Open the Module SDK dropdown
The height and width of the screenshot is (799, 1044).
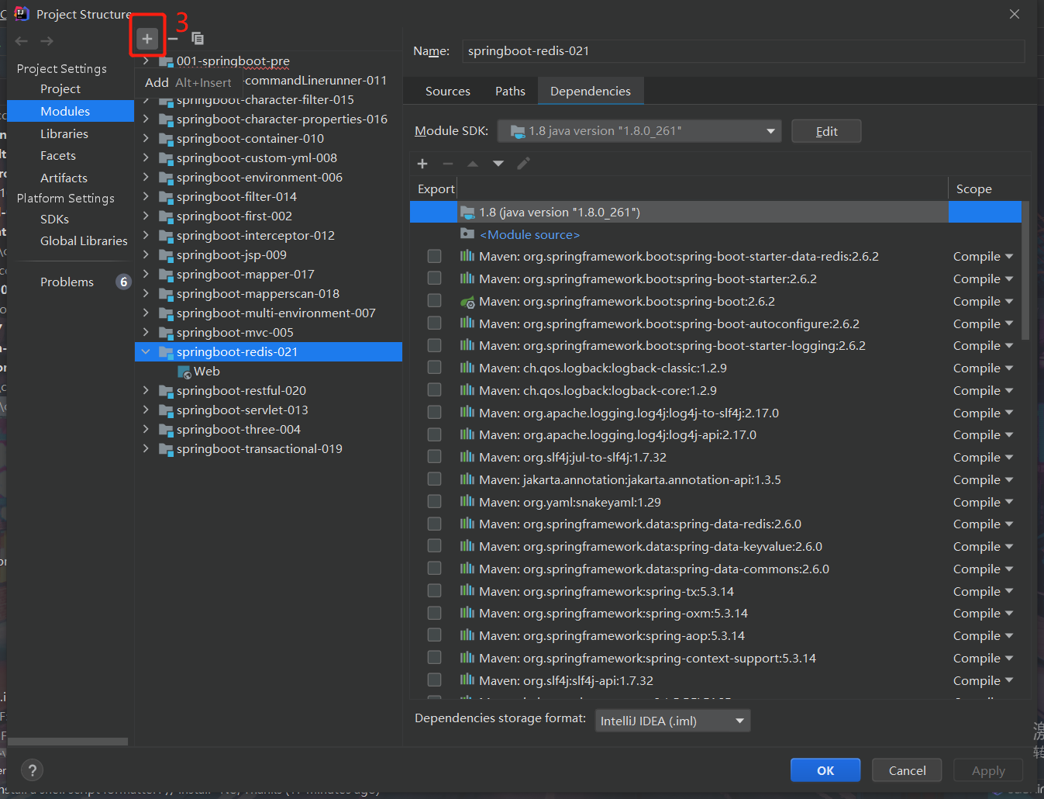point(771,130)
